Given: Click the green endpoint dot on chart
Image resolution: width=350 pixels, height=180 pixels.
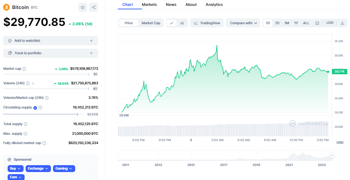Looking at the screenshot, I should (x=328, y=72).
